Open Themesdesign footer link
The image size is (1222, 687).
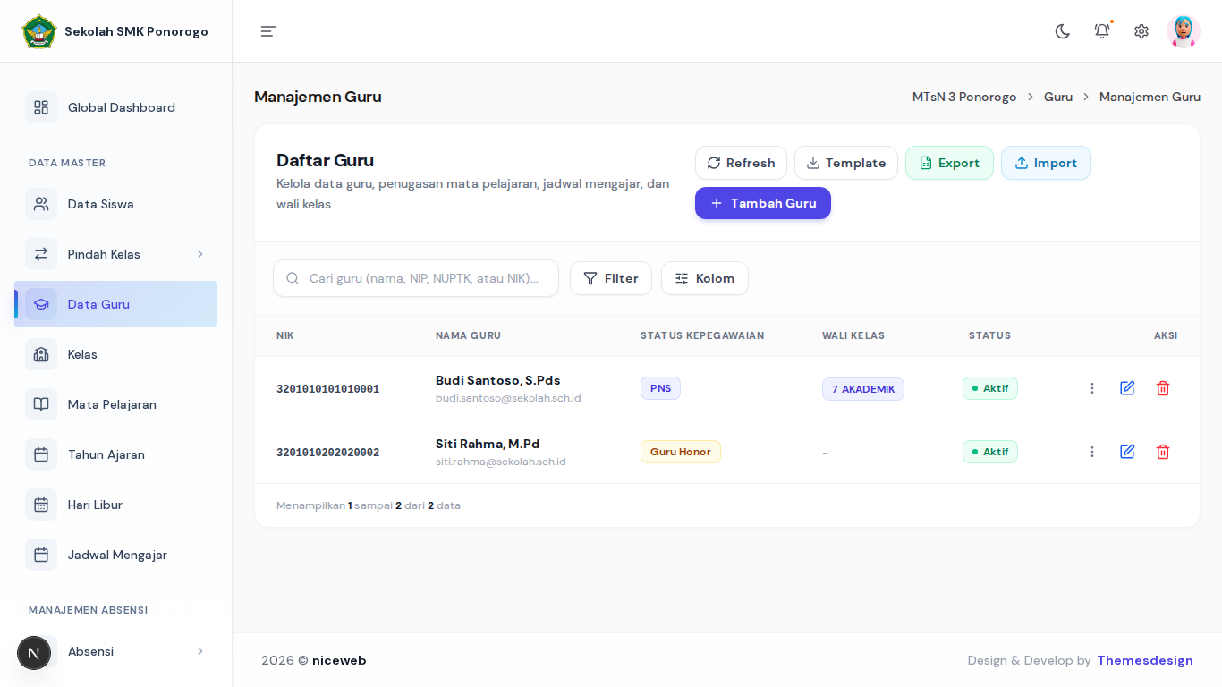click(x=1145, y=660)
